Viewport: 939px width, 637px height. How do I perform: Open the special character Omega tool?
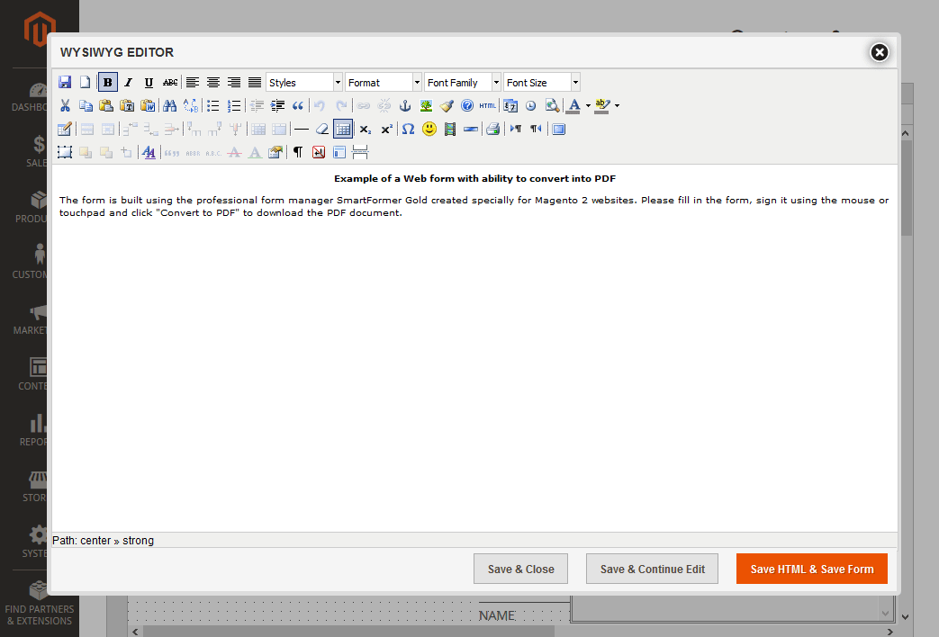(x=408, y=129)
